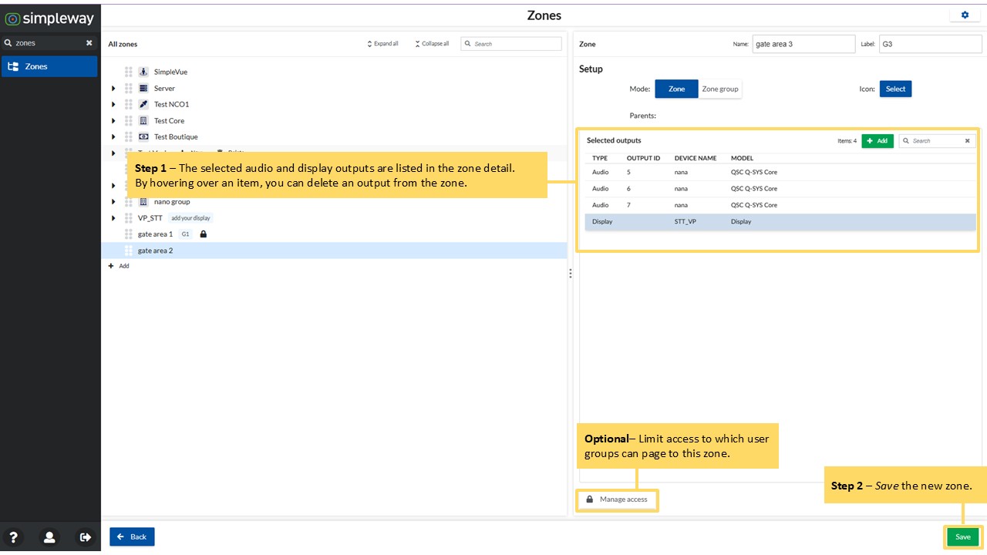This screenshot has height=555, width=987.
Task: Click the help question mark icon
Action: [x=13, y=537]
